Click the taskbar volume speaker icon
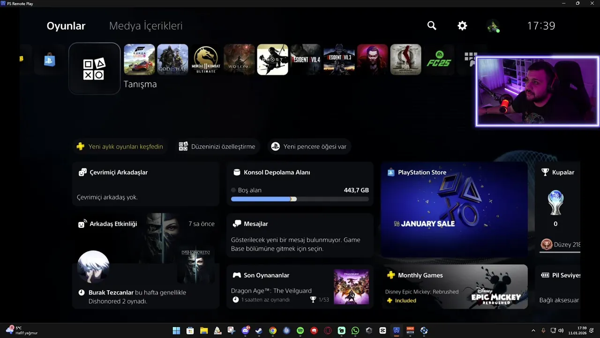This screenshot has height=338, width=600. [x=561, y=330]
